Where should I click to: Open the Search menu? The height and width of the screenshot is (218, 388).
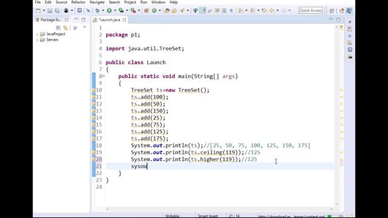point(115,2)
